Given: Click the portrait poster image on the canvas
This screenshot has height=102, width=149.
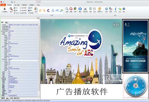Looking at the screenshot, I should click(x=136, y=46).
